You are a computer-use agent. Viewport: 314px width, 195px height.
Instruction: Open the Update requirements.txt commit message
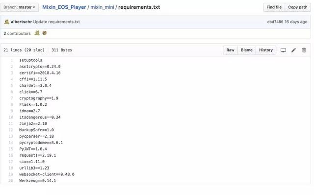click(56, 22)
